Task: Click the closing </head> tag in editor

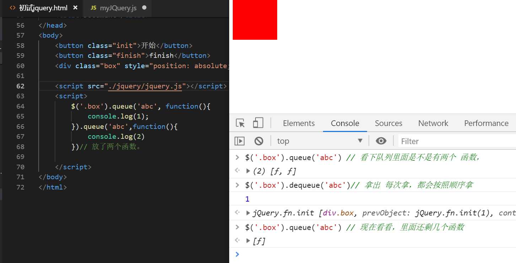Action: (53, 25)
